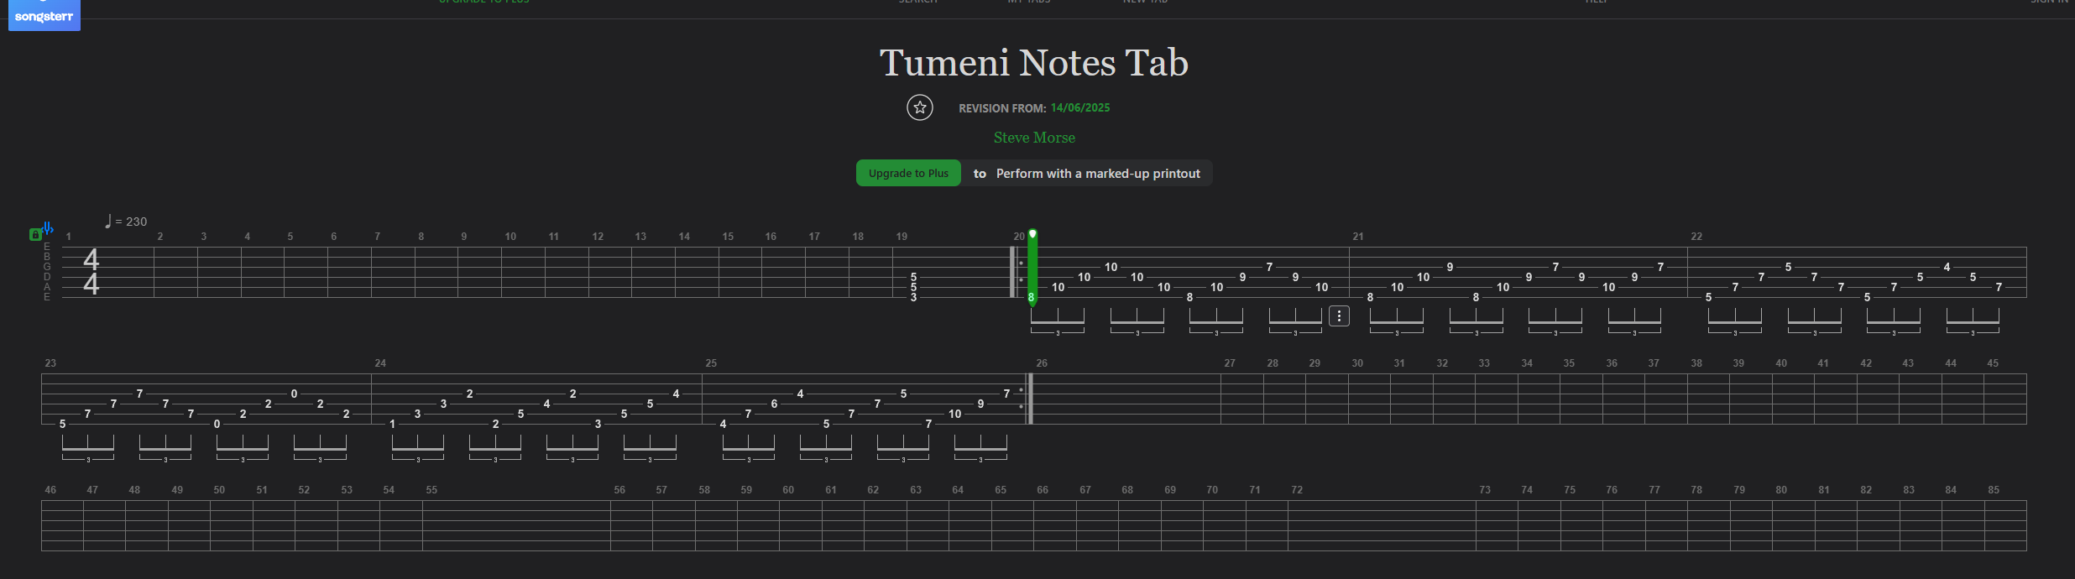Click measure number 26
This screenshot has width=2075, height=579.
pyautogui.click(x=1042, y=363)
